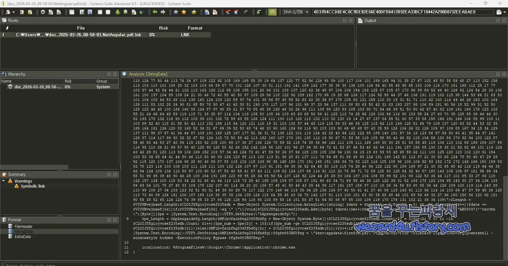
Task: Close the Roots panel
Action: [x=351, y=20]
